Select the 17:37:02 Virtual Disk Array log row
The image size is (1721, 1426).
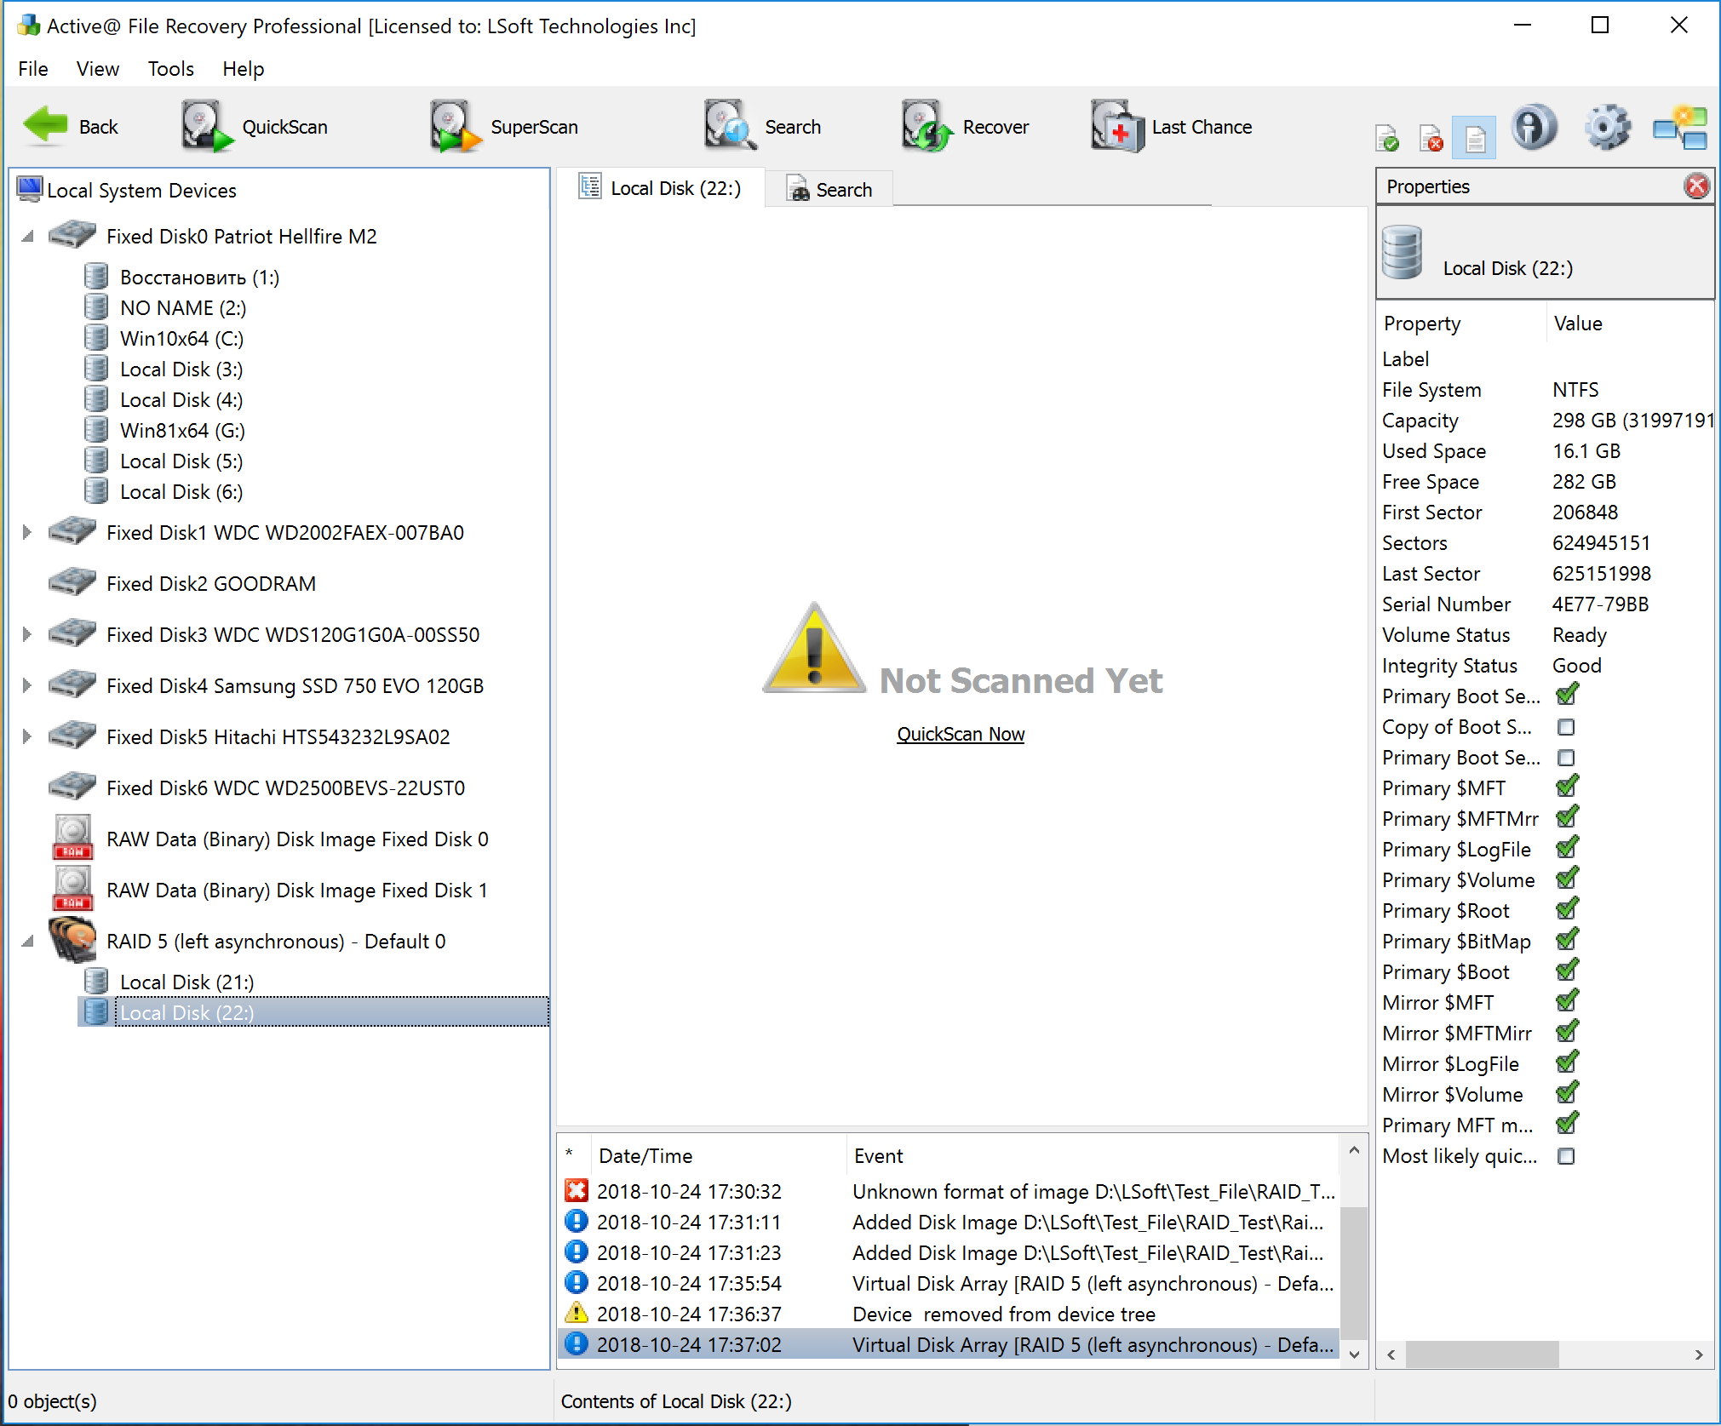point(949,1344)
